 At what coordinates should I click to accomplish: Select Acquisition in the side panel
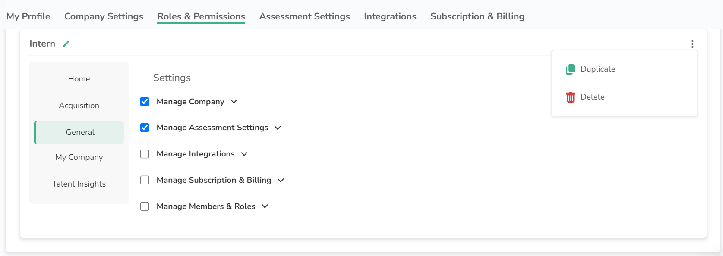coord(79,106)
